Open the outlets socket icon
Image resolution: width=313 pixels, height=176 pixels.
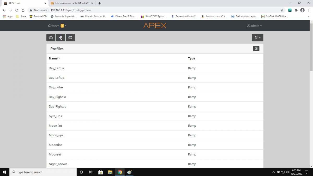(70, 38)
